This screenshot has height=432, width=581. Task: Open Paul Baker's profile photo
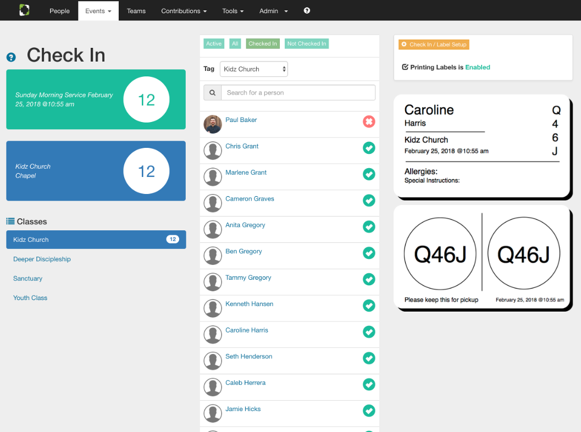click(x=213, y=124)
